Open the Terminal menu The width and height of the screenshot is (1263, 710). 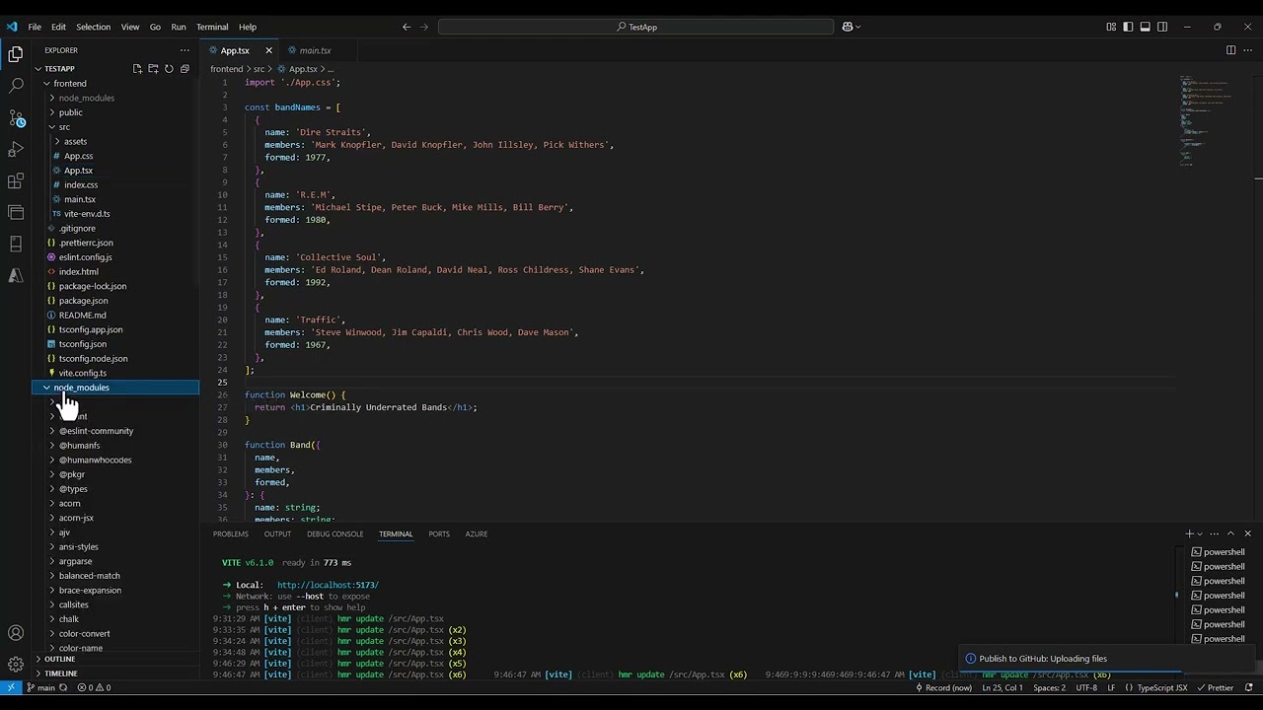[212, 27]
